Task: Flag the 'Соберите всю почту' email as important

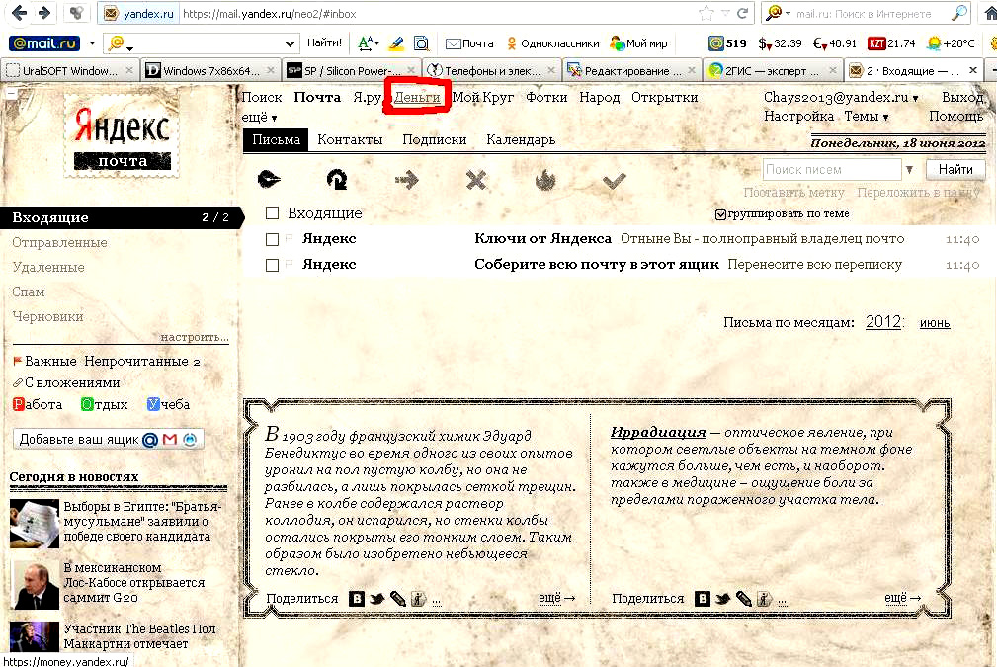Action: click(290, 264)
